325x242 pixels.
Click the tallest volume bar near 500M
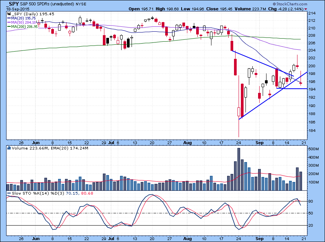pyautogui.click(x=239, y=169)
